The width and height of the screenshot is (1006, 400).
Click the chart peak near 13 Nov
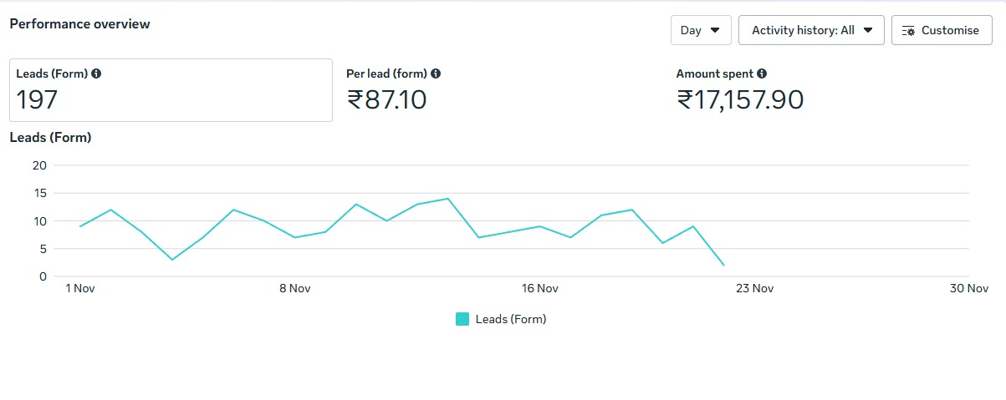[448, 199]
